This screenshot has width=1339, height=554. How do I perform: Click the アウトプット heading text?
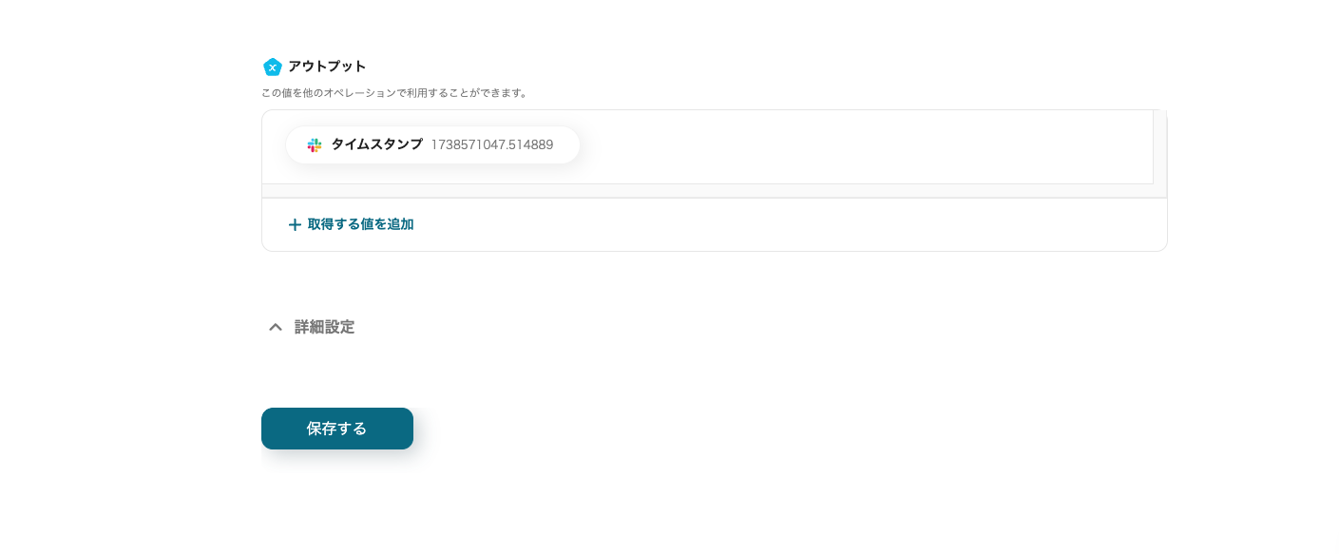(x=327, y=67)
